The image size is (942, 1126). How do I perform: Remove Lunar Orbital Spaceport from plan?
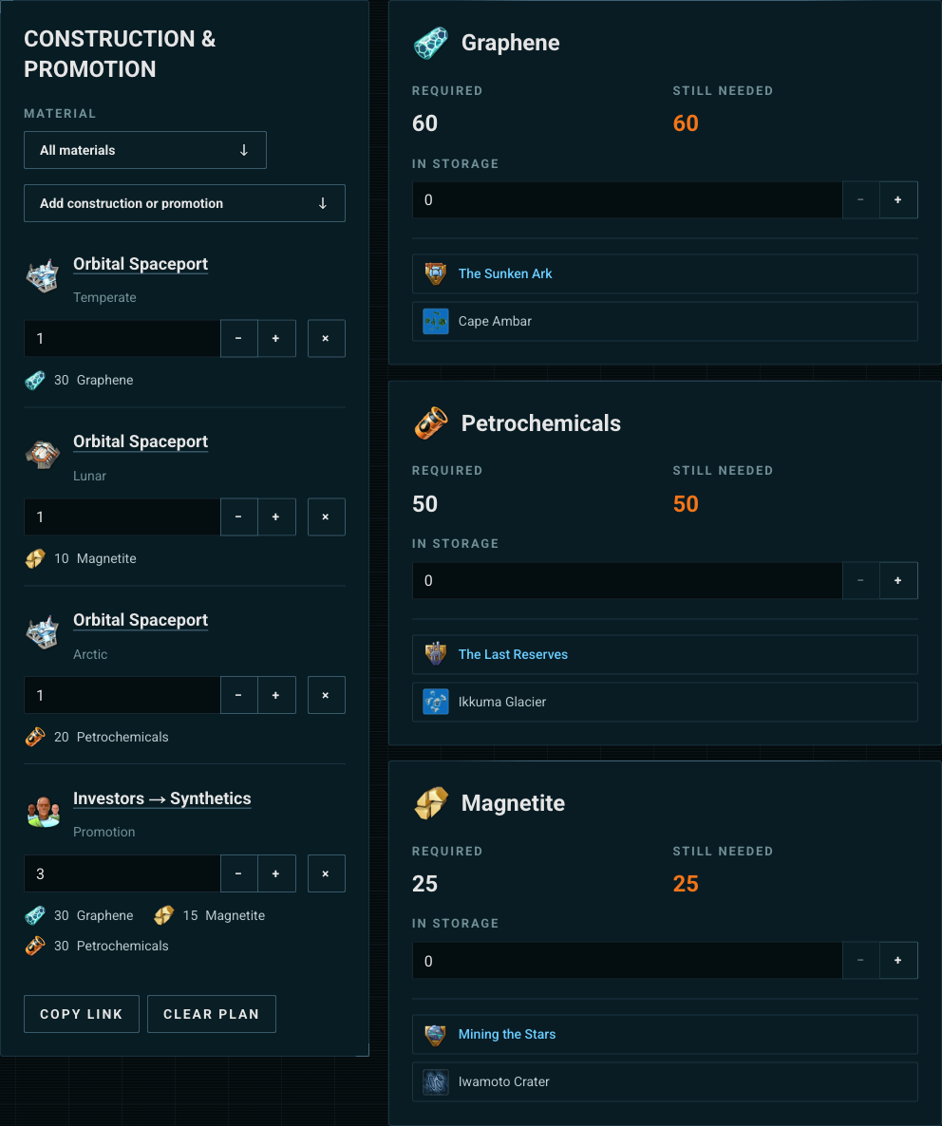(x=326, y=517)
